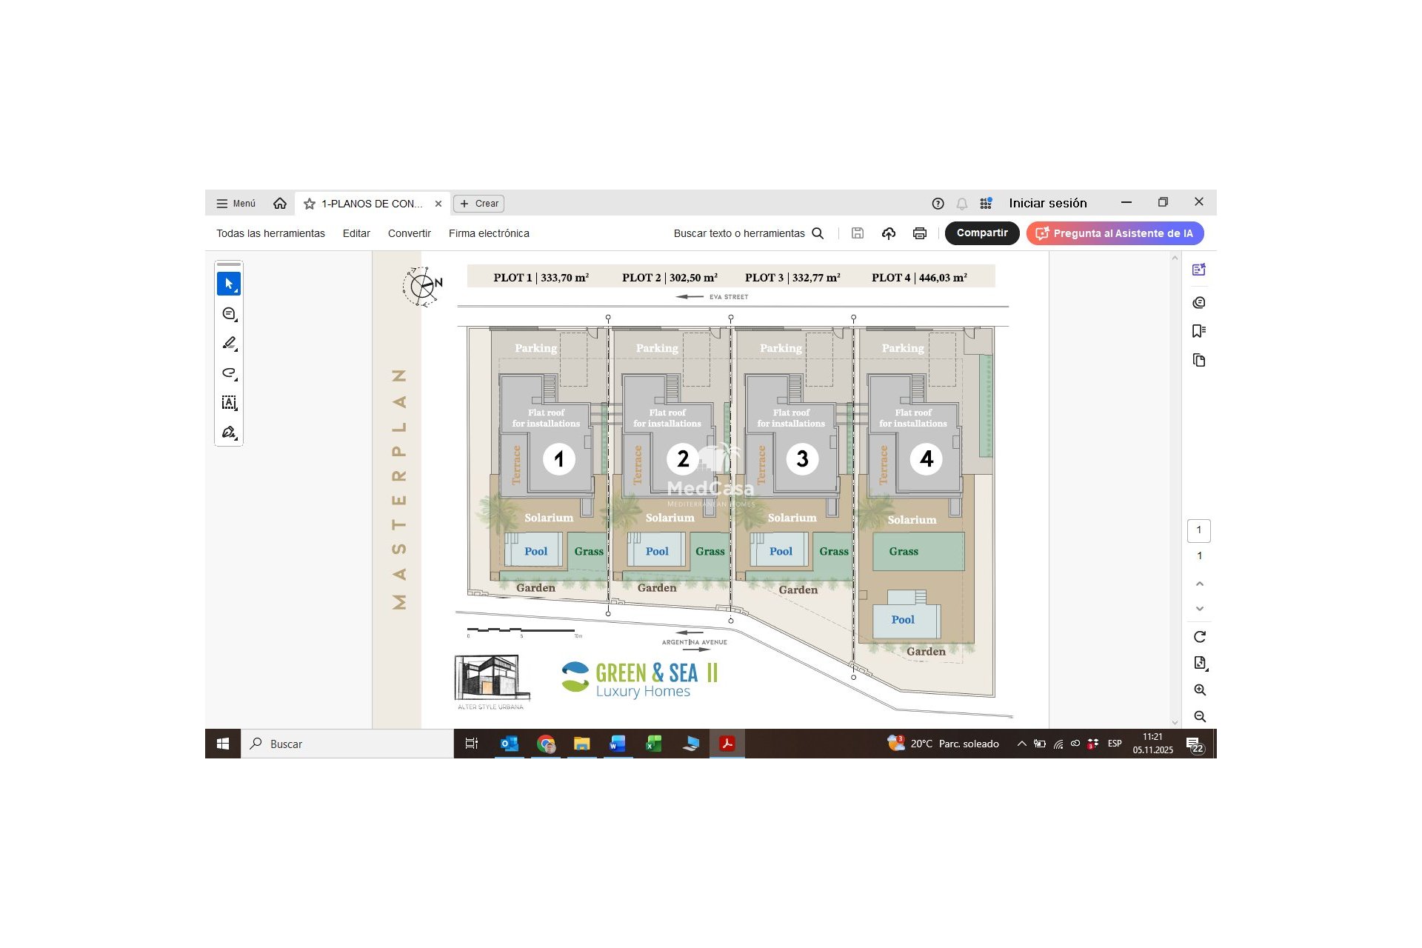Click Pregunta al Asistente de IA

coord(1115,233)
